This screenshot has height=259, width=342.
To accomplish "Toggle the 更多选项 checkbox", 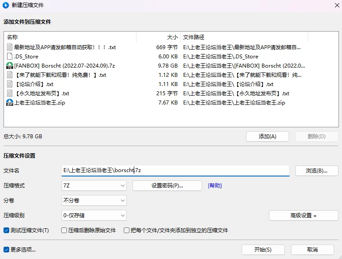I will pyautogui.click(x=7, y=250).
